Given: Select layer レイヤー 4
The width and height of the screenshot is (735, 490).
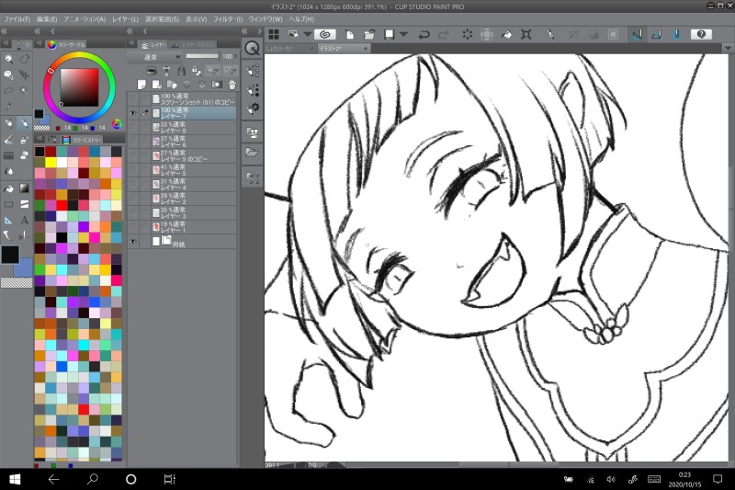Looking at the screenshot, I should (x=189, y=184).
